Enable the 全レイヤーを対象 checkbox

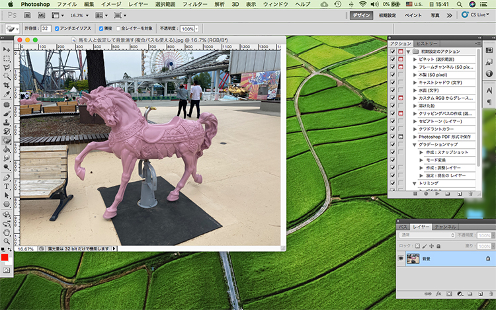tap(118, 28)
